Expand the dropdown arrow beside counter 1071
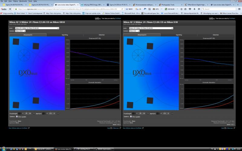 pos(162,9)
